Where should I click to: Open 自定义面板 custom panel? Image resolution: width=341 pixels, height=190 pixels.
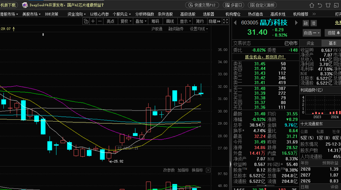click(x=263, y=5)
